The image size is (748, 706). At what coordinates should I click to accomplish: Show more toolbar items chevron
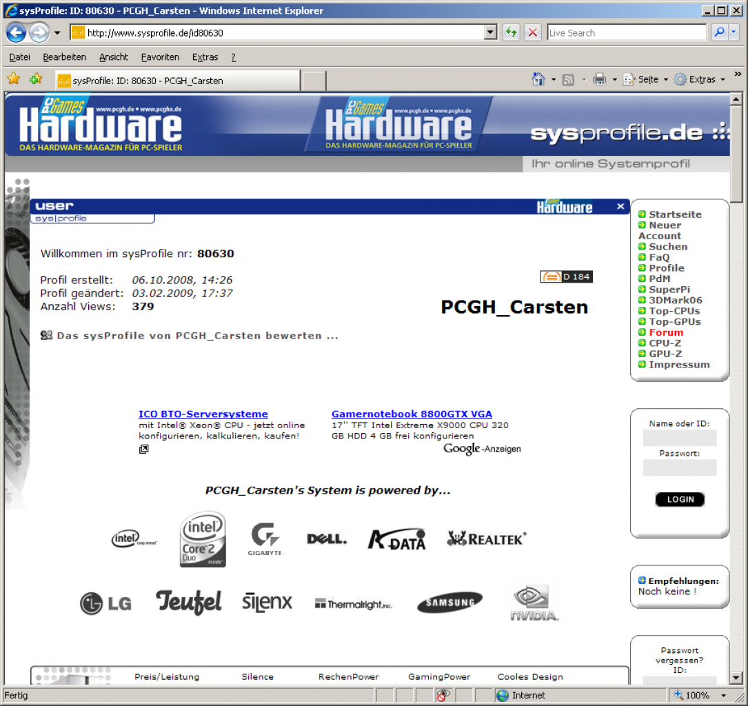pyautogui.click(x=738, y=74)
